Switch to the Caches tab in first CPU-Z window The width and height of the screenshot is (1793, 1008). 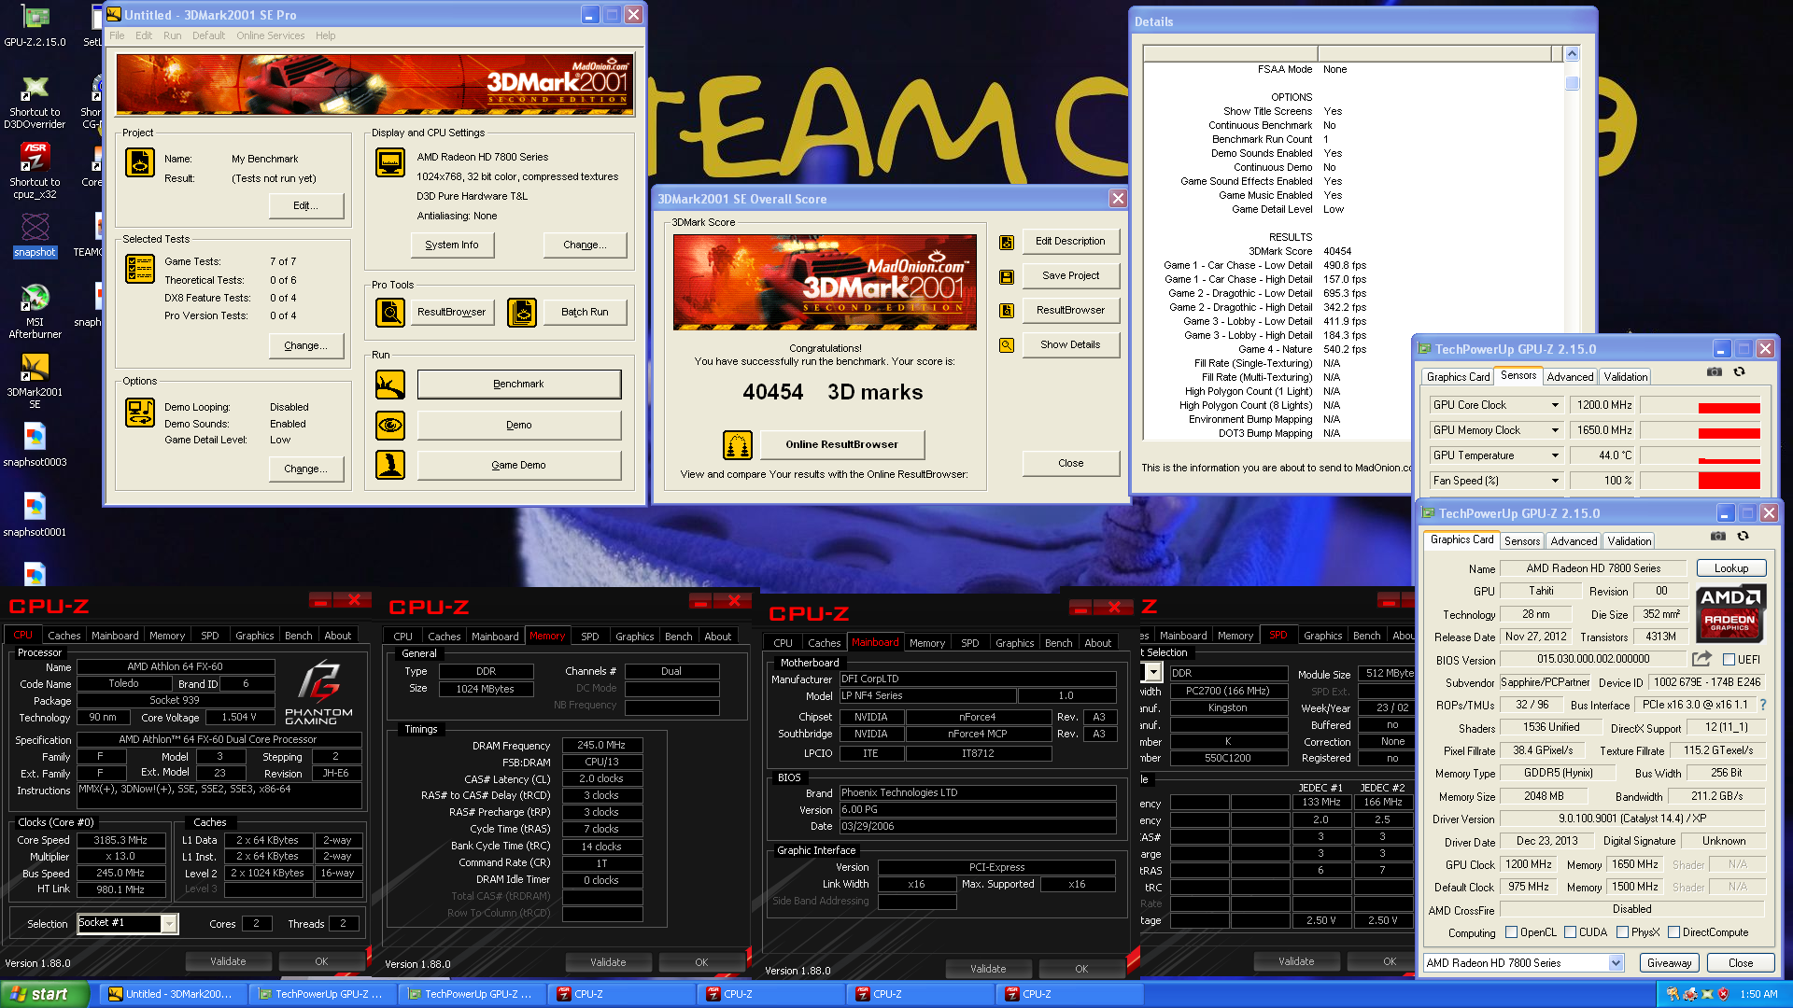click(64, 636)
